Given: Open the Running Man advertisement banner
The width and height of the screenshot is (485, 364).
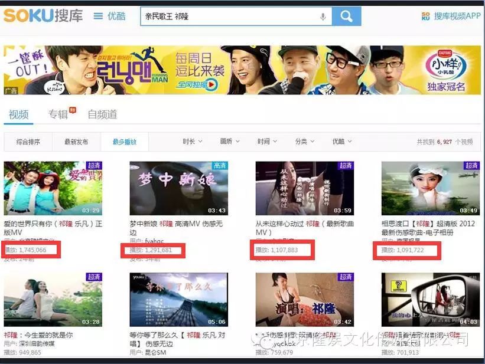Looking at the screenshot, I should [242, 70].
